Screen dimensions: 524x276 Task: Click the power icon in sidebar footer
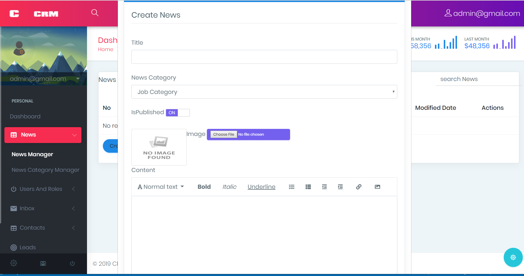(x=72, y=263)
